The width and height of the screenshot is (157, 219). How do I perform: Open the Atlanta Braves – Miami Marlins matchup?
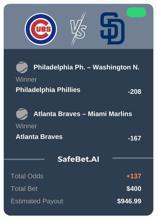pyautogui.click(x=83, y=114)
